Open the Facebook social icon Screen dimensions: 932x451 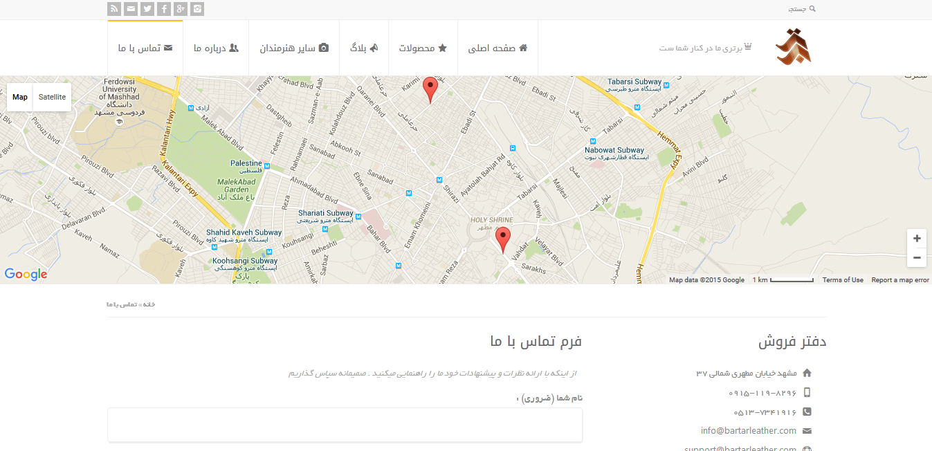pos(164,9)
